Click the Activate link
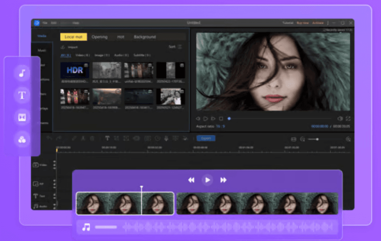381x241 pixels. pos(318,23)
